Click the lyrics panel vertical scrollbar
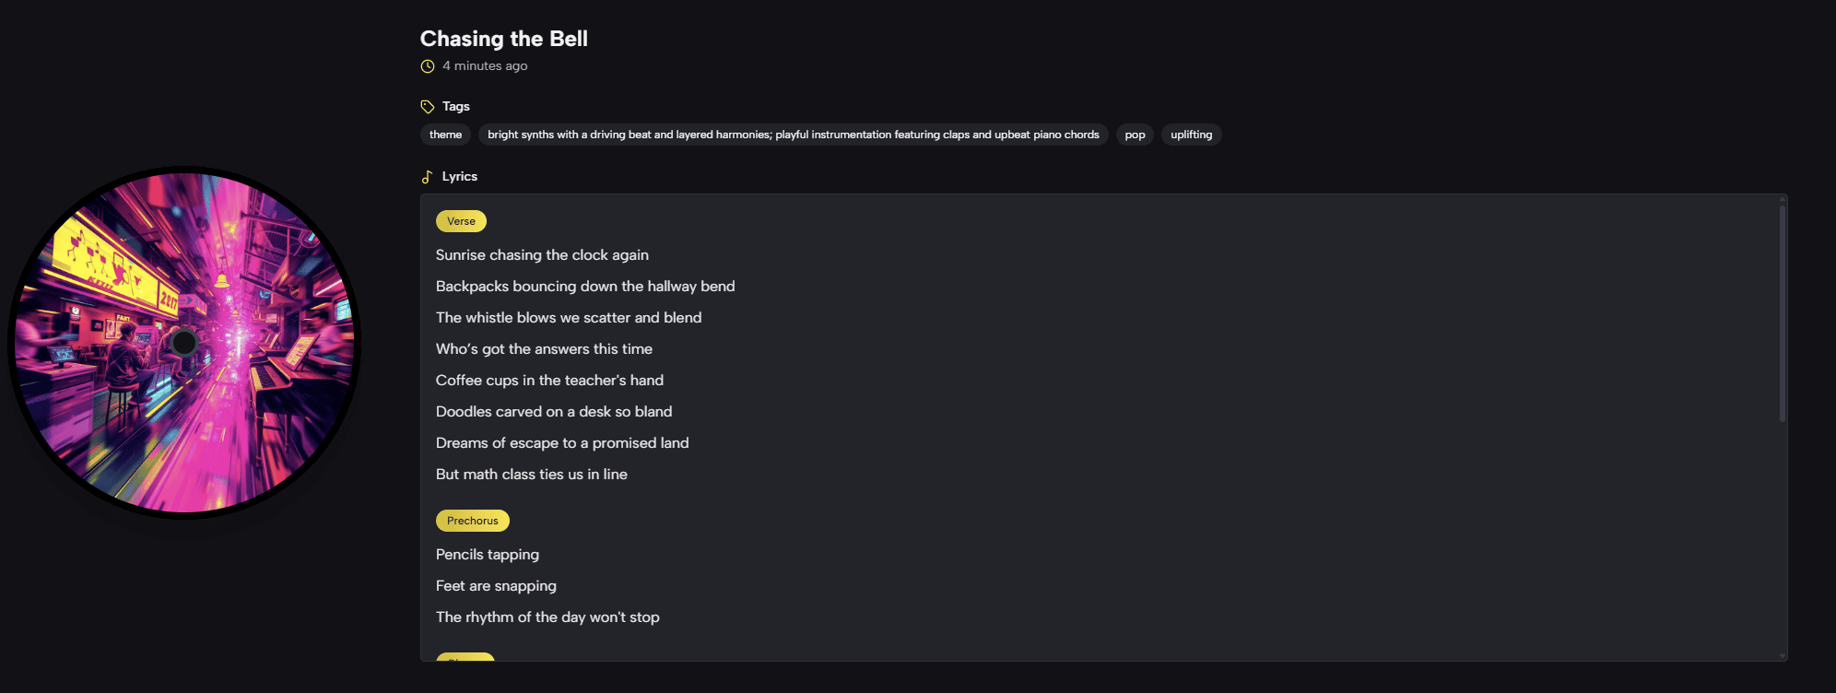The width and height of the screenshot is (1836, 693). tap(1782, 313)
